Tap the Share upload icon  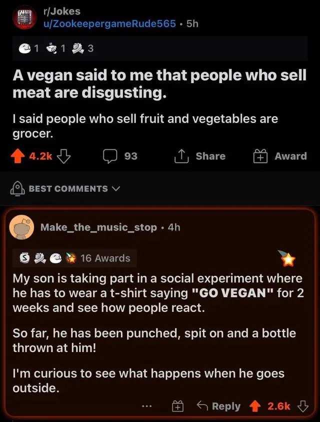click(x=180, y=156)
